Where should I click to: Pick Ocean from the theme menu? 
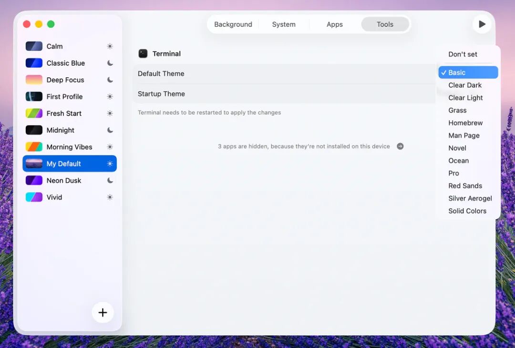pos(468,160)
